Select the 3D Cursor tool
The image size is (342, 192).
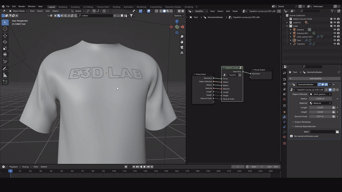5,29
